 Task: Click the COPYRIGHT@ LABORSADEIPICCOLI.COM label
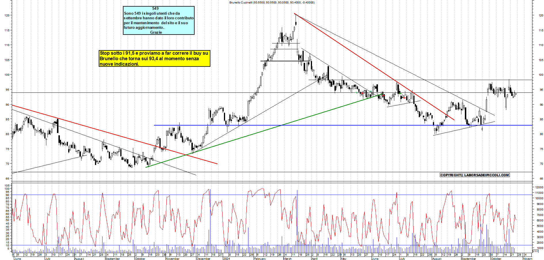(x=475, y=175)
